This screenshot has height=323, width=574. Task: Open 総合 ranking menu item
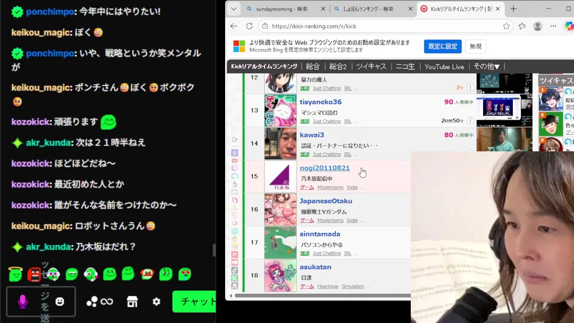point(313,66)
